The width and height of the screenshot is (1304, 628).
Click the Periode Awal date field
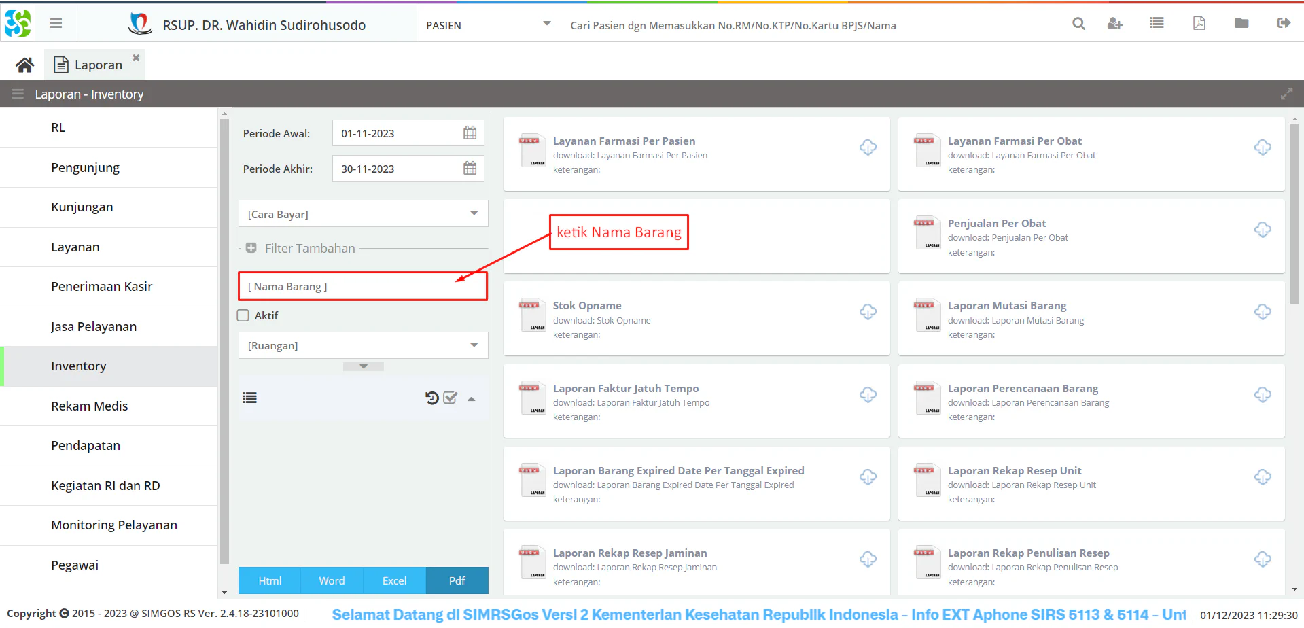coord(408,133)
